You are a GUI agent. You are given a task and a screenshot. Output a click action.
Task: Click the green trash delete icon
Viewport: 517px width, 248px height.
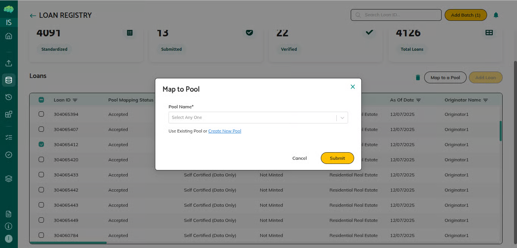pyautogui.click(x=418, y=78)
